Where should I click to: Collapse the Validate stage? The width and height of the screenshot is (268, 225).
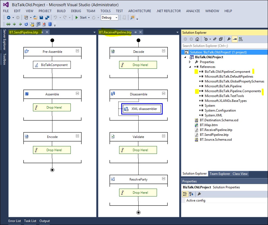pos(163,136)
